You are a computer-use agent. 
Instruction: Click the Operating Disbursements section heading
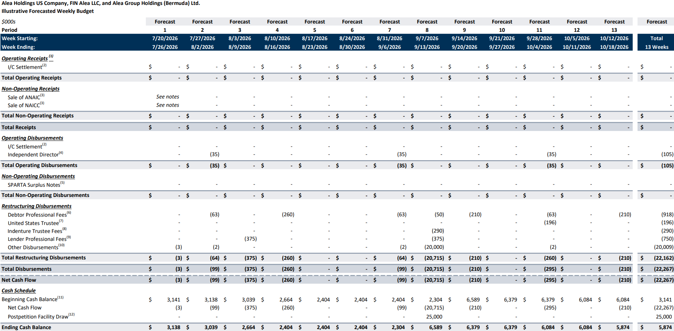pos(32,138)
